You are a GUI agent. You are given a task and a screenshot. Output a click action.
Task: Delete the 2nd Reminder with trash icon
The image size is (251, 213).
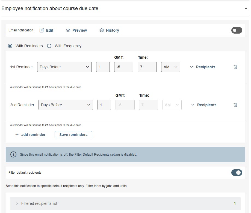point(235,105)
